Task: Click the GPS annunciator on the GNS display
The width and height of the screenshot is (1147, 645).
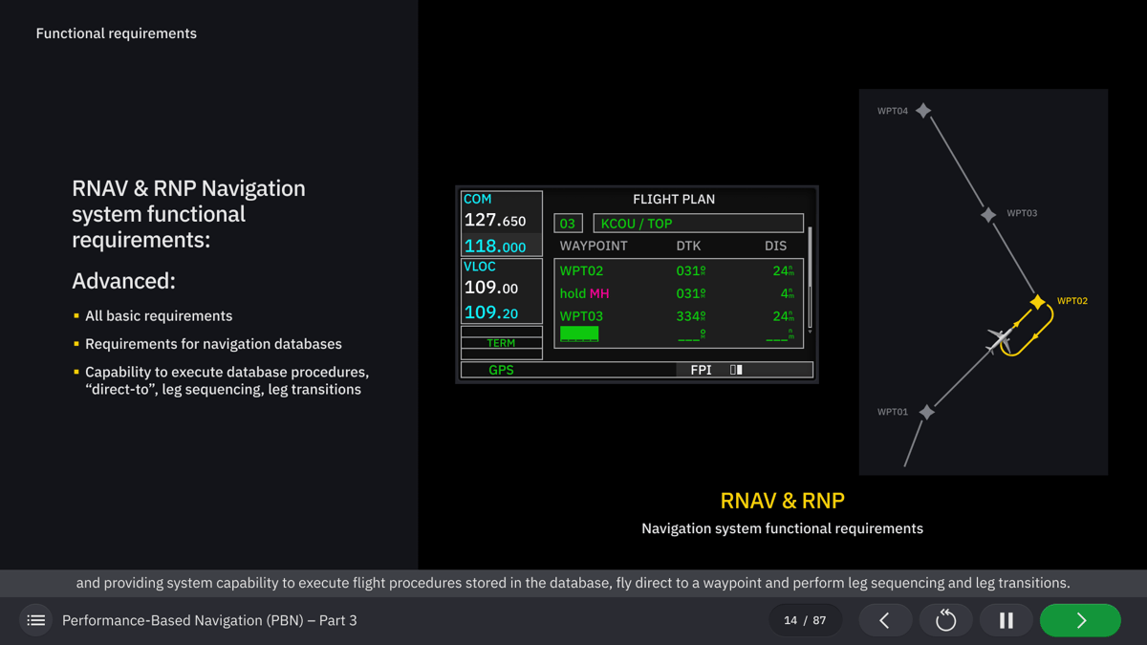Action: pos(501,369)
